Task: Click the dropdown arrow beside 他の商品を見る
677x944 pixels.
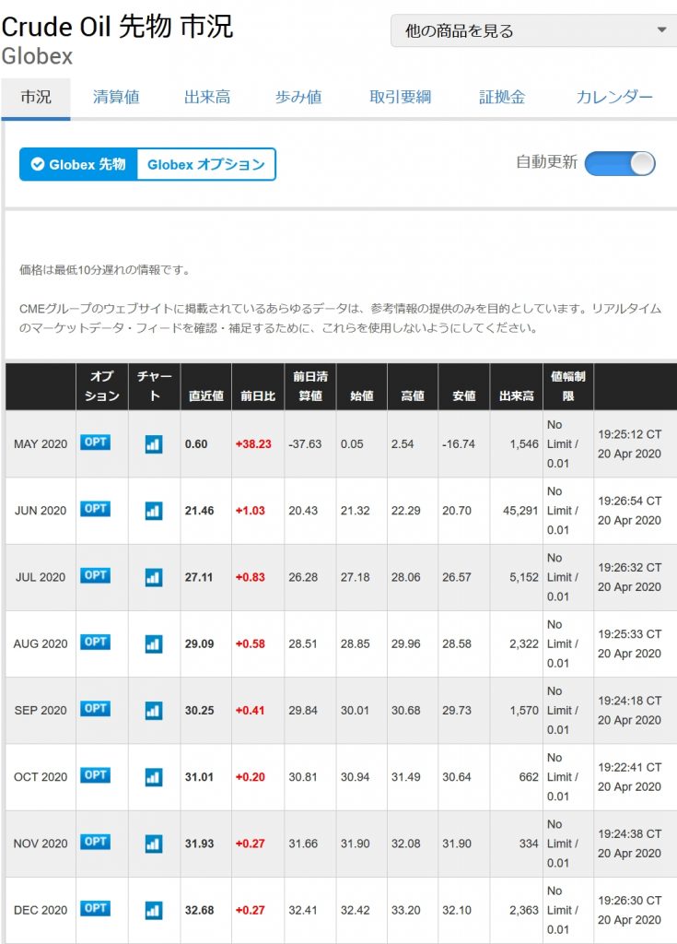Action: (x=661, y=29)
